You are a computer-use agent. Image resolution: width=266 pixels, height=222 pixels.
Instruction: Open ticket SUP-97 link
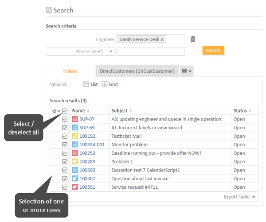pos(87,119)
